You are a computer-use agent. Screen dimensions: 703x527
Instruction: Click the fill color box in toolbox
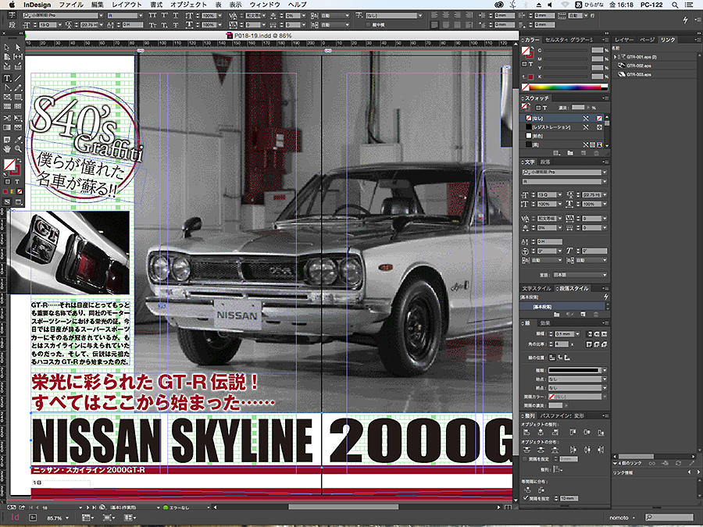tap(9, 165)
